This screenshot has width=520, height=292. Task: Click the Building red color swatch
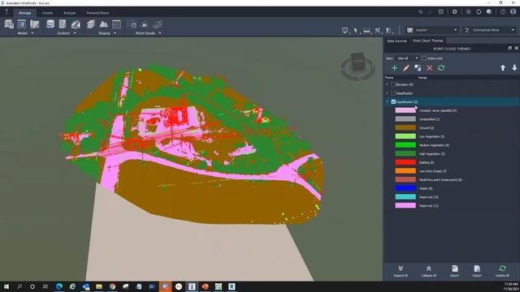(x=405, y=162)
